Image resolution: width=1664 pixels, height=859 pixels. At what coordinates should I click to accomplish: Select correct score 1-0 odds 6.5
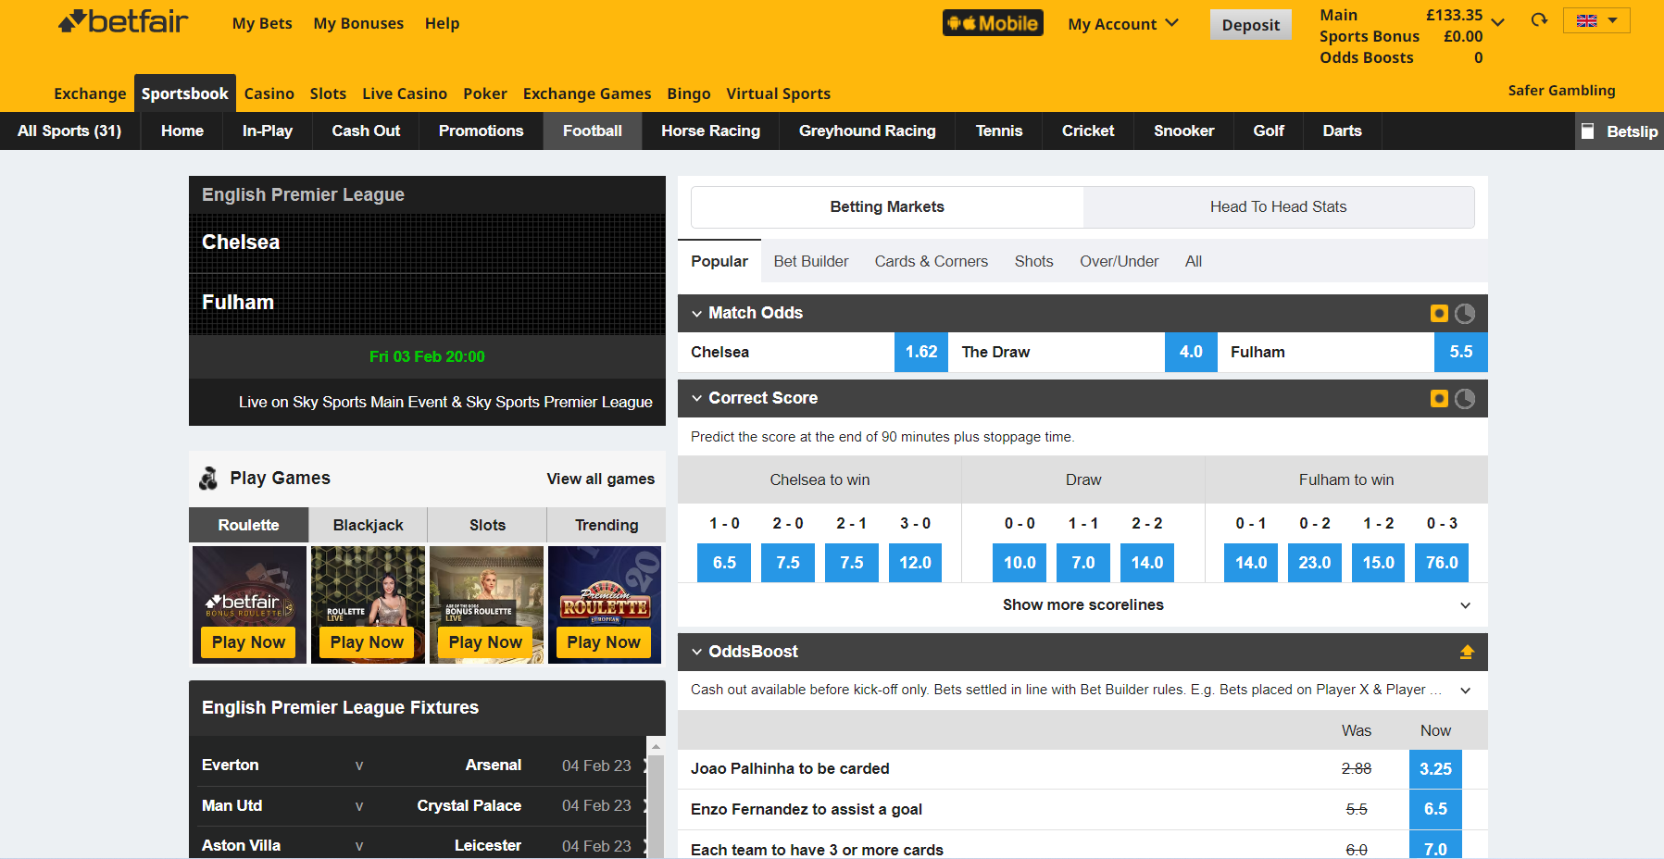[724, 563]
